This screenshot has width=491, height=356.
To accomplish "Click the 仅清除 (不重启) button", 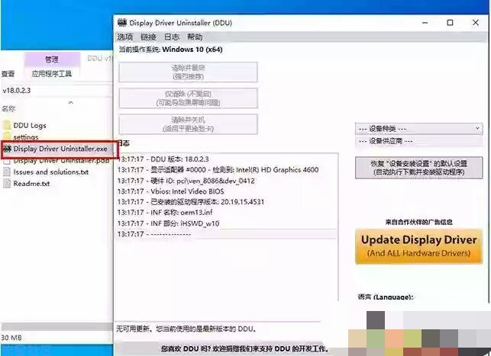I will click(188, 98).
